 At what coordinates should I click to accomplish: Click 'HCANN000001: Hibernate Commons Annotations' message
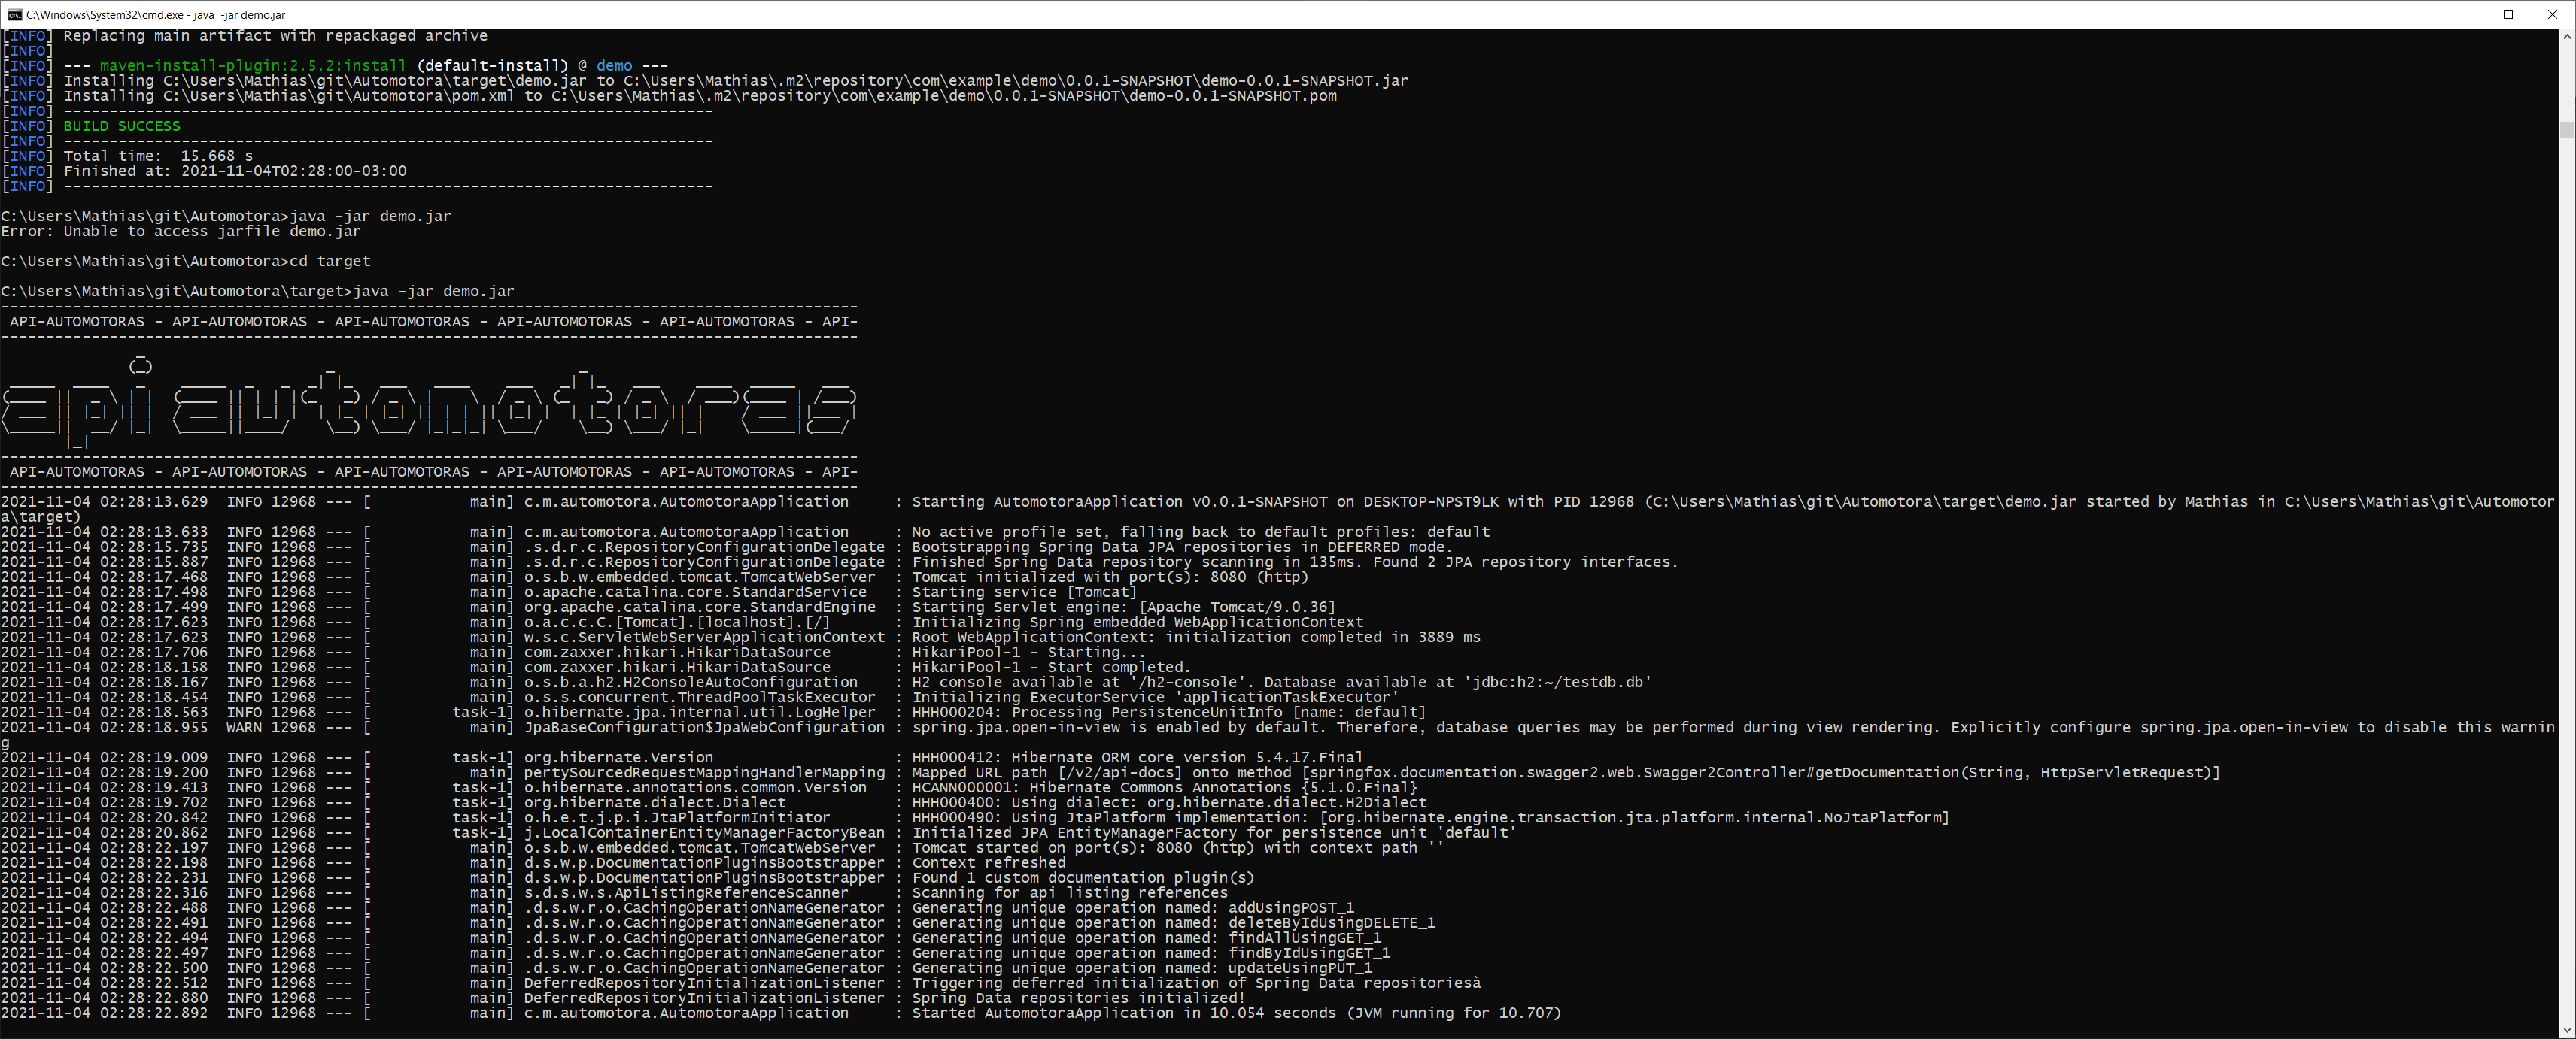[1164, 787]
